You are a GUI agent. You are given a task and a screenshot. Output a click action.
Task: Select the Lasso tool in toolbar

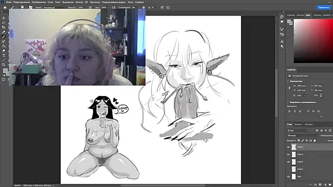(x=4, y=23)
